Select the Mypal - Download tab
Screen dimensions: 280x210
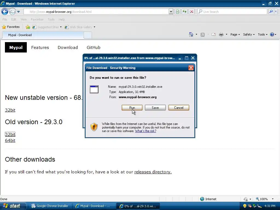tap(43, 35)
